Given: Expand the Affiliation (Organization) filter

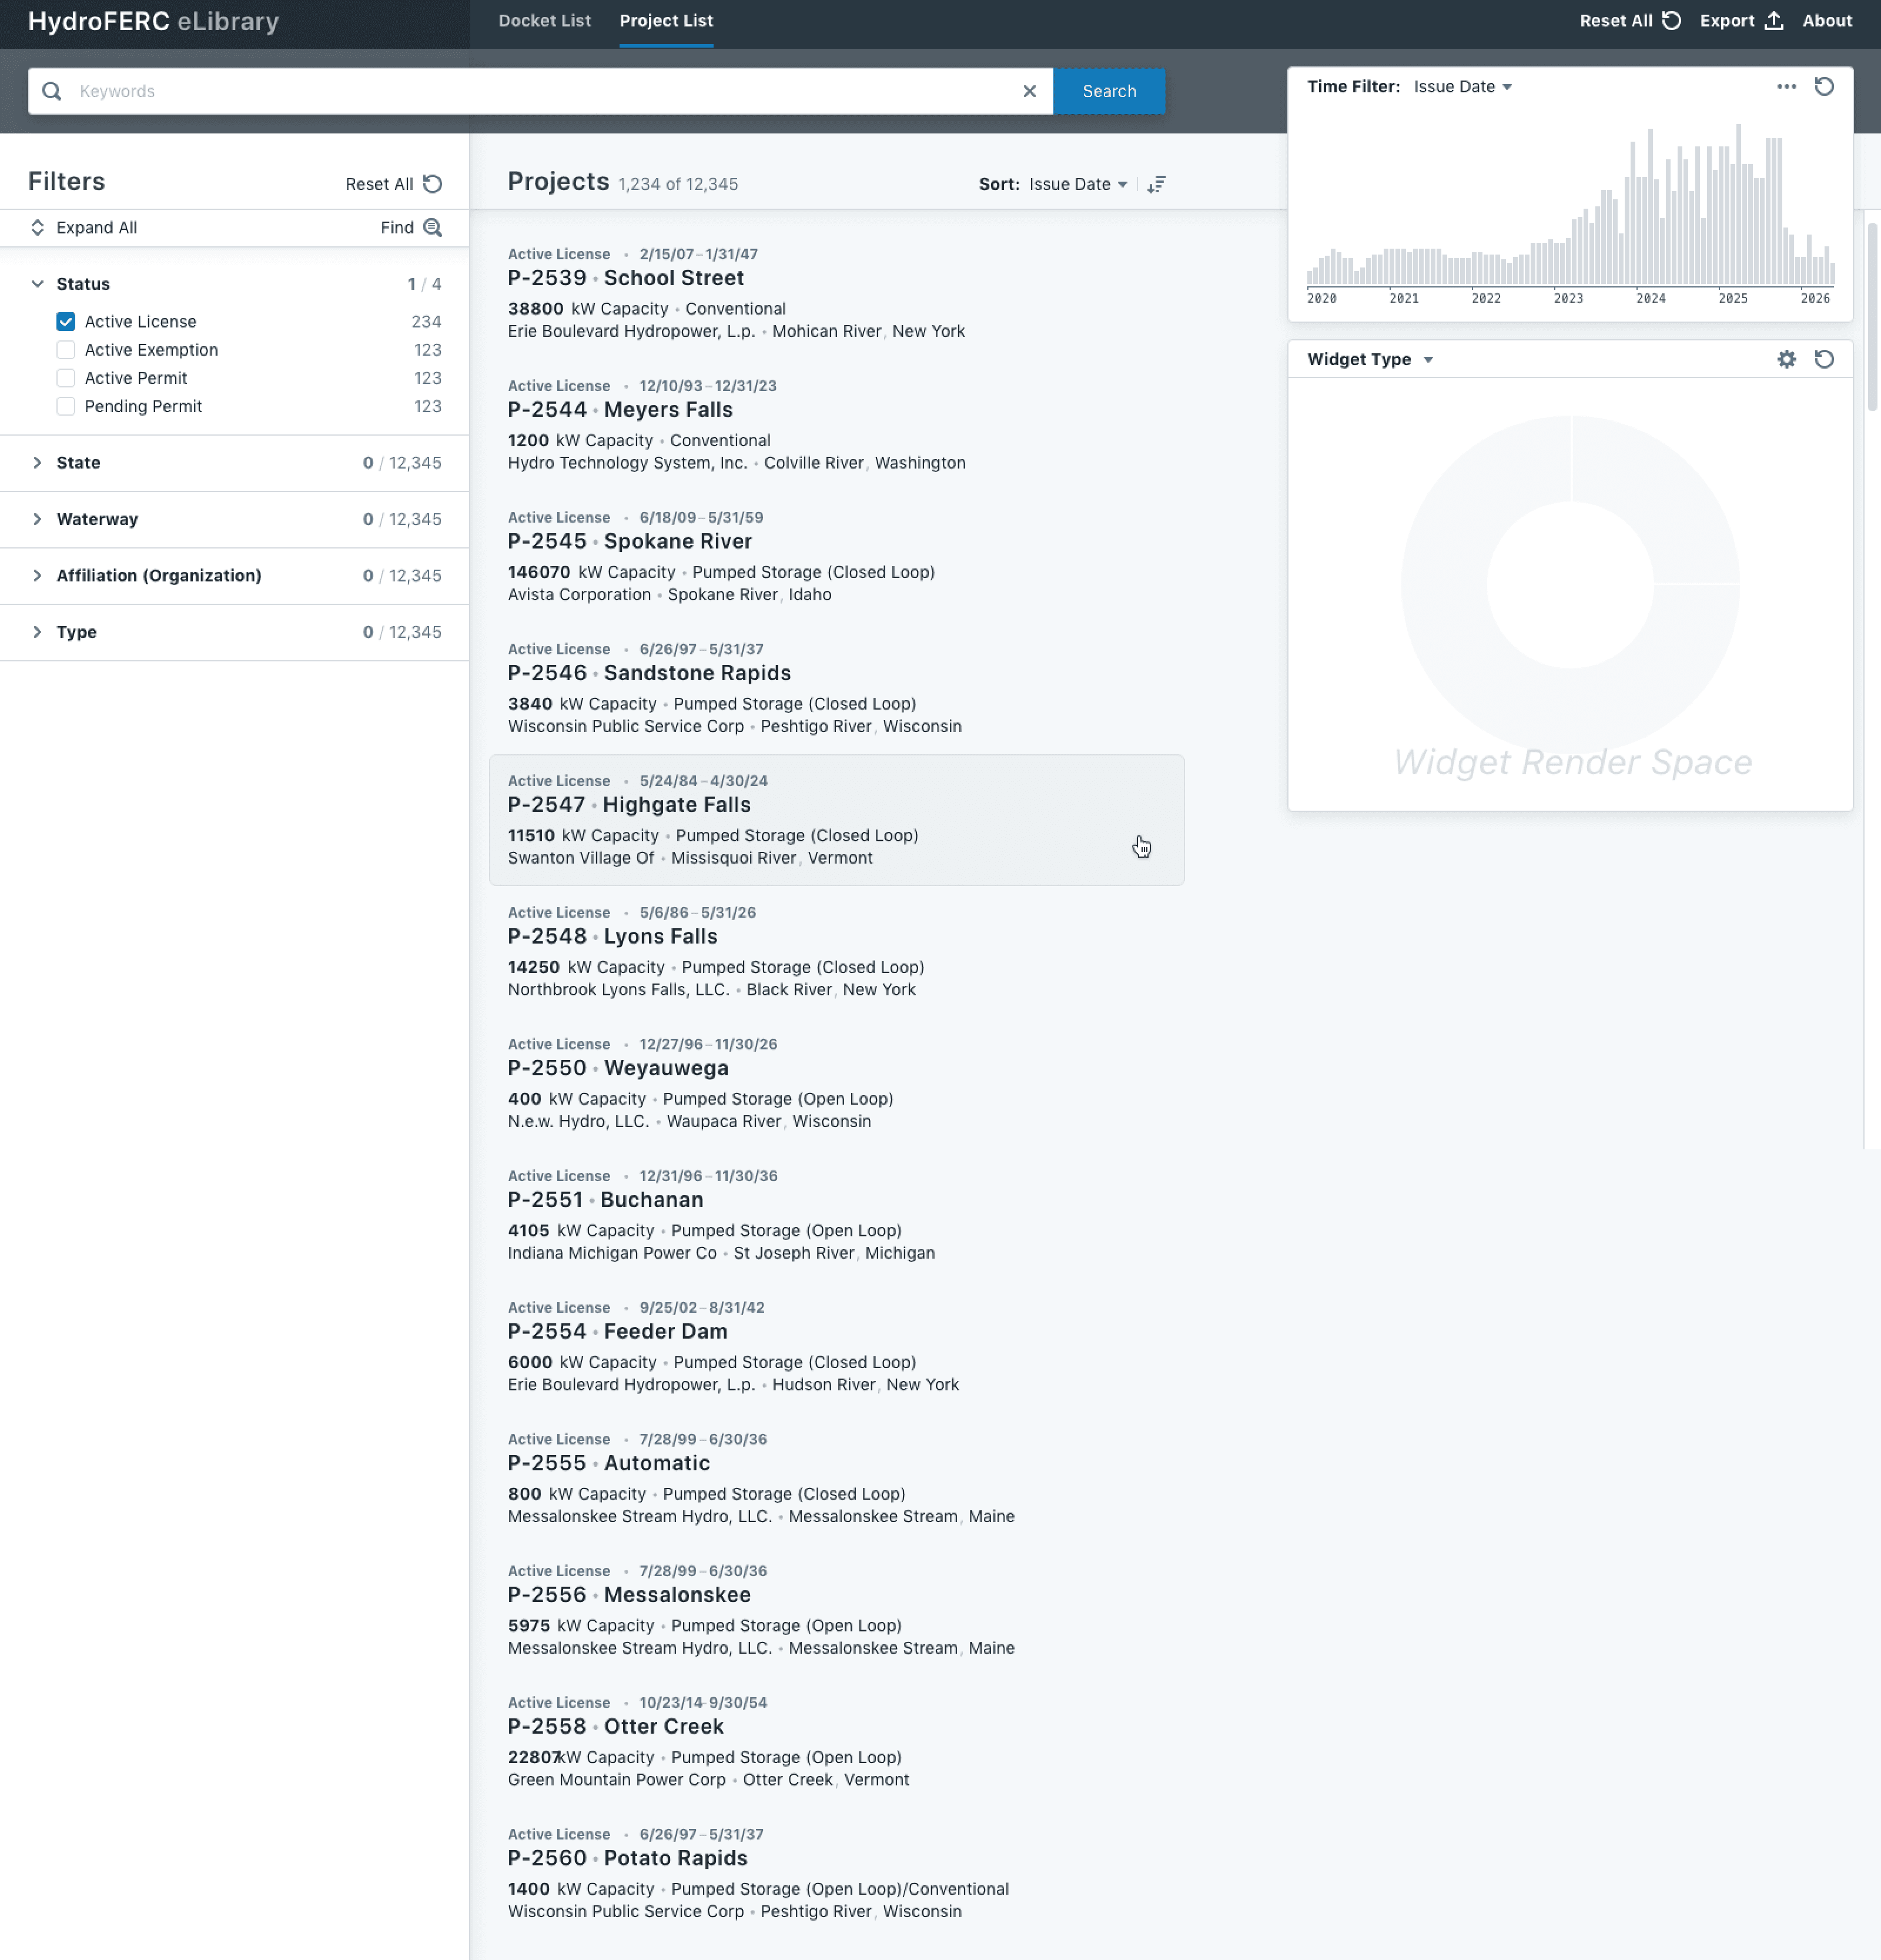Looking at the screenshot, I should point(37,576).
